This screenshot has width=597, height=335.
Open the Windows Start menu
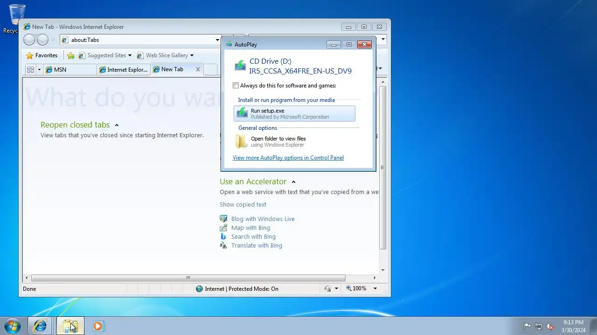click(13, 326)
